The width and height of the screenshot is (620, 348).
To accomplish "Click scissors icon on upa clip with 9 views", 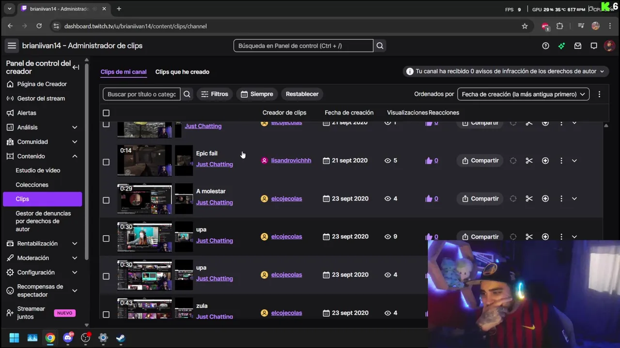I will click(x=529, y=237).
